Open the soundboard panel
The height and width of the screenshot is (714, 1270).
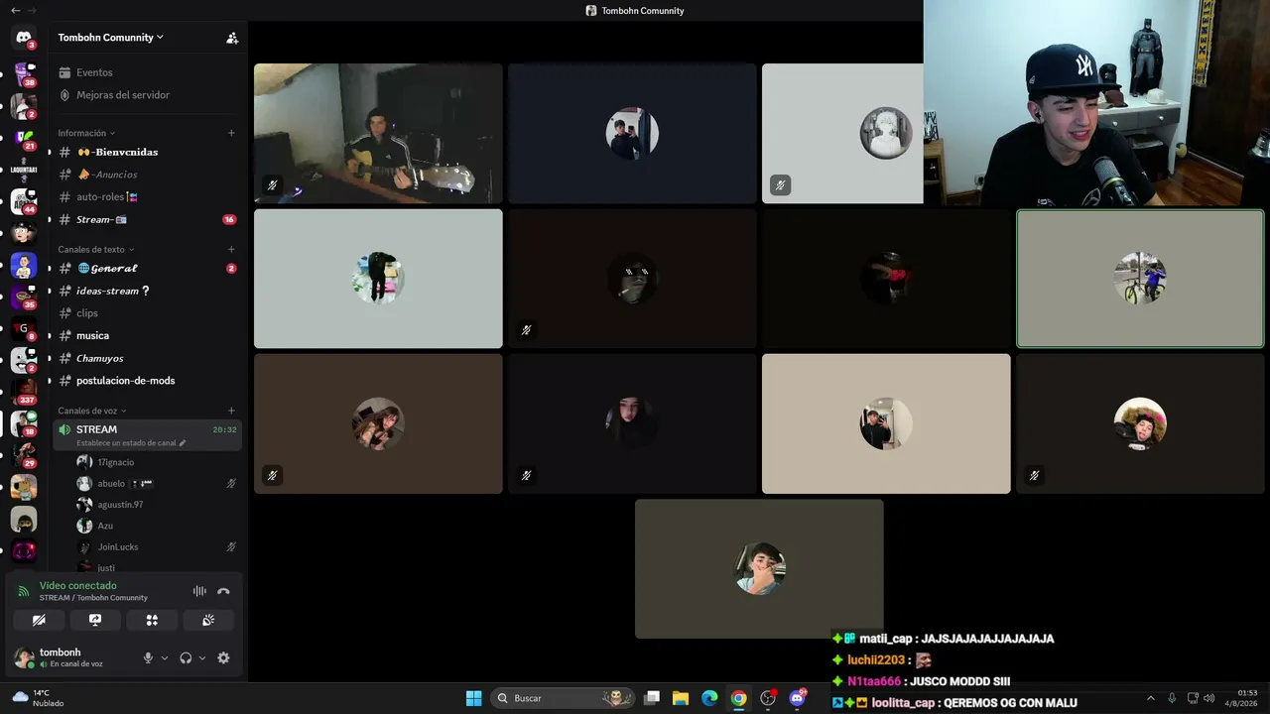[x=208, y=620]
